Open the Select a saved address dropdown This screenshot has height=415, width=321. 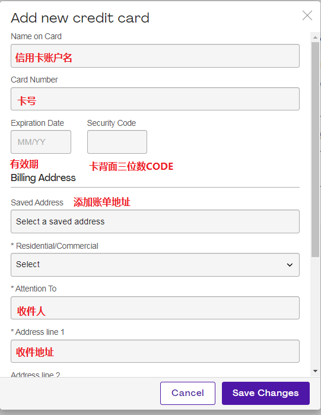pyautogui.click(x=155, y=221)
